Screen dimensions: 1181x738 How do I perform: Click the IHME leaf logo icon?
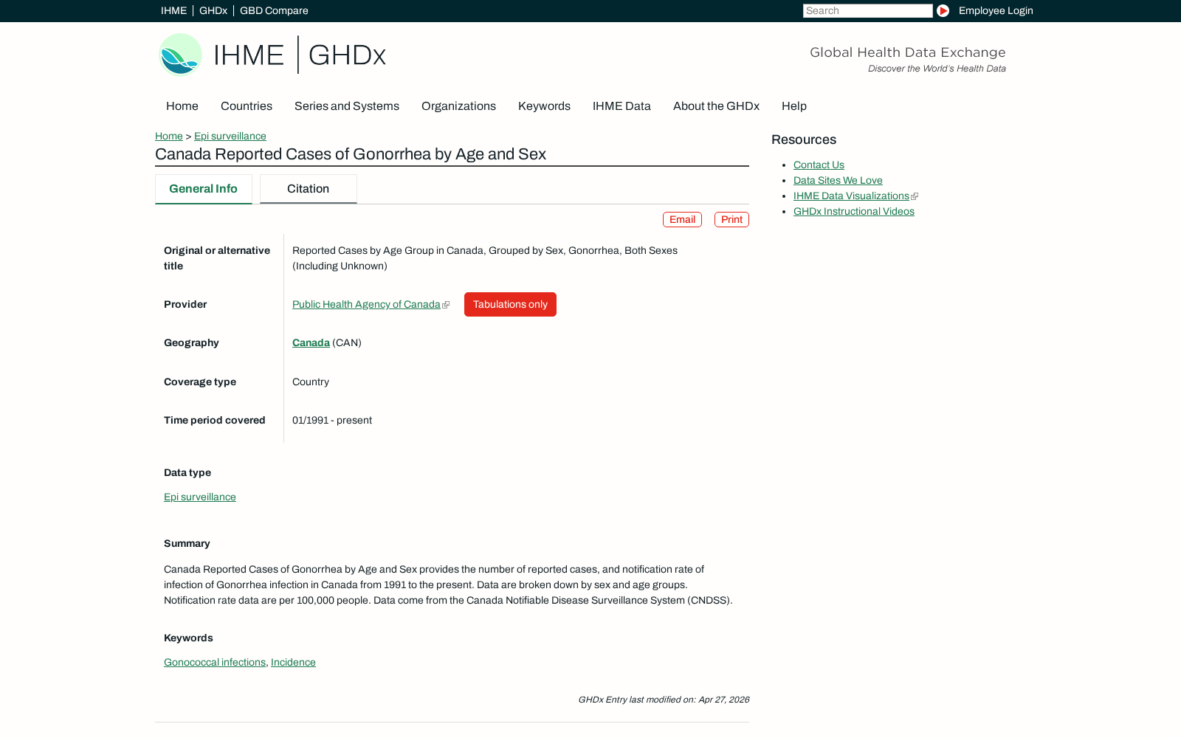pyautogui.click(x=180, y=55)
